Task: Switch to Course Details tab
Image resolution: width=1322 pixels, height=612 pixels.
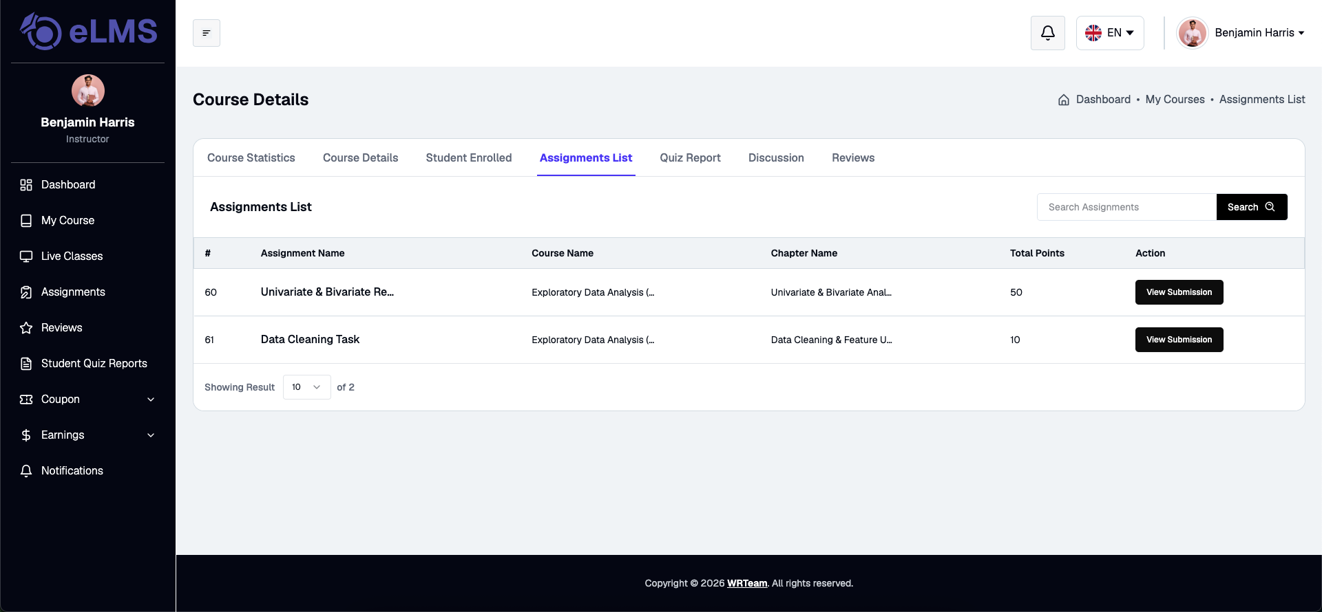Action: [x=361, y=158]
